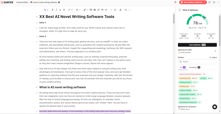The width and height of the screenshot is (221, 114).
Task: Open the text style Aa dropdown
Action: (46, 10)
